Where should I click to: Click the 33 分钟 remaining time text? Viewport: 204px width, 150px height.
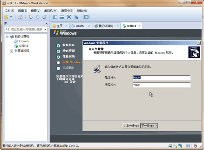tap(70, 82)
